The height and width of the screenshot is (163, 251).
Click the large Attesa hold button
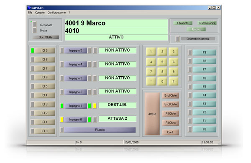pos(152,114)
